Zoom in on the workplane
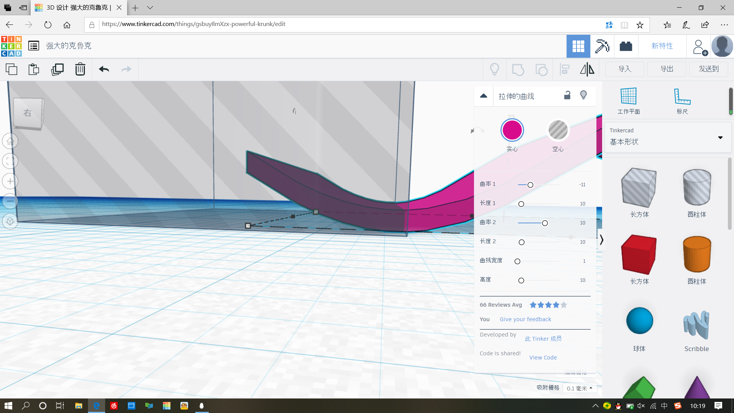This screenshot has width=734, height=413. tap(10, 181)
